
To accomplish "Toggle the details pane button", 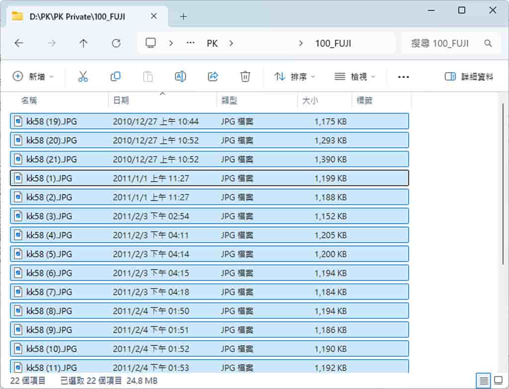I will pyautogui.click(x=469, y=77).
